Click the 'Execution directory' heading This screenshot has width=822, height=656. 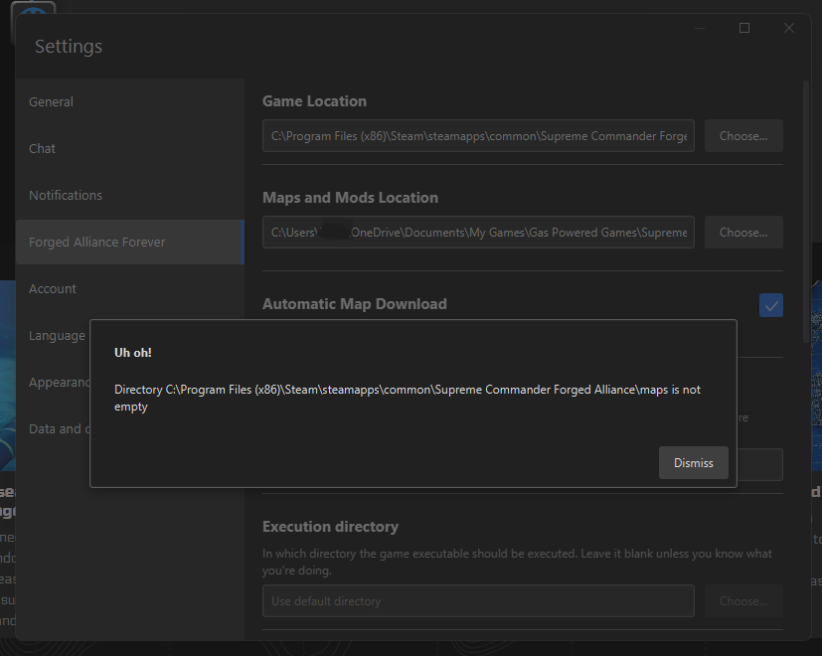point(330,527)
